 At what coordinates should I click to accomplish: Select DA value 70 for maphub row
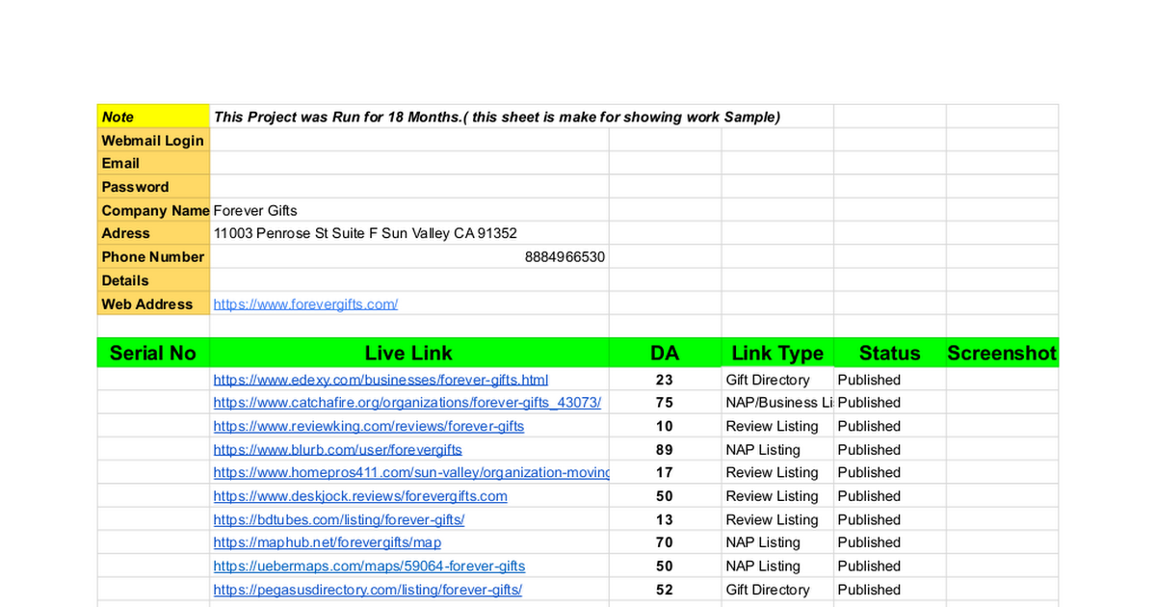pyautogui.click(x=665, y=542)
